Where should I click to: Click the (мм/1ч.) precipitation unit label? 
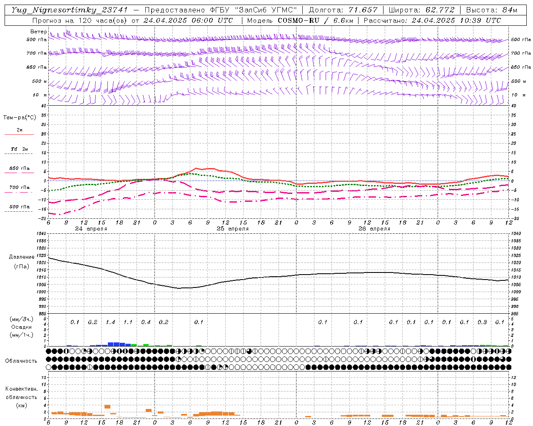click(x=22, y=335)
